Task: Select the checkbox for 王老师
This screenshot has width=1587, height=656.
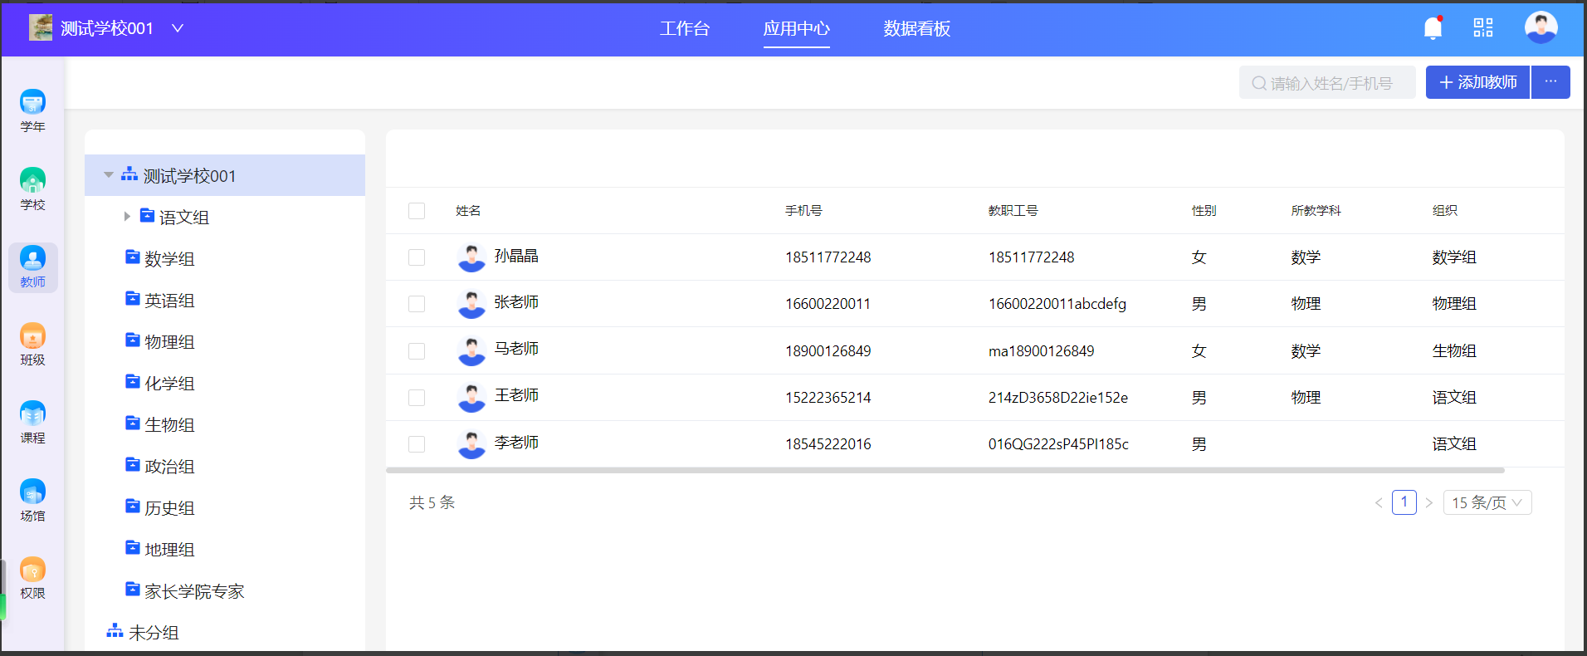Action: click(417, 398)
